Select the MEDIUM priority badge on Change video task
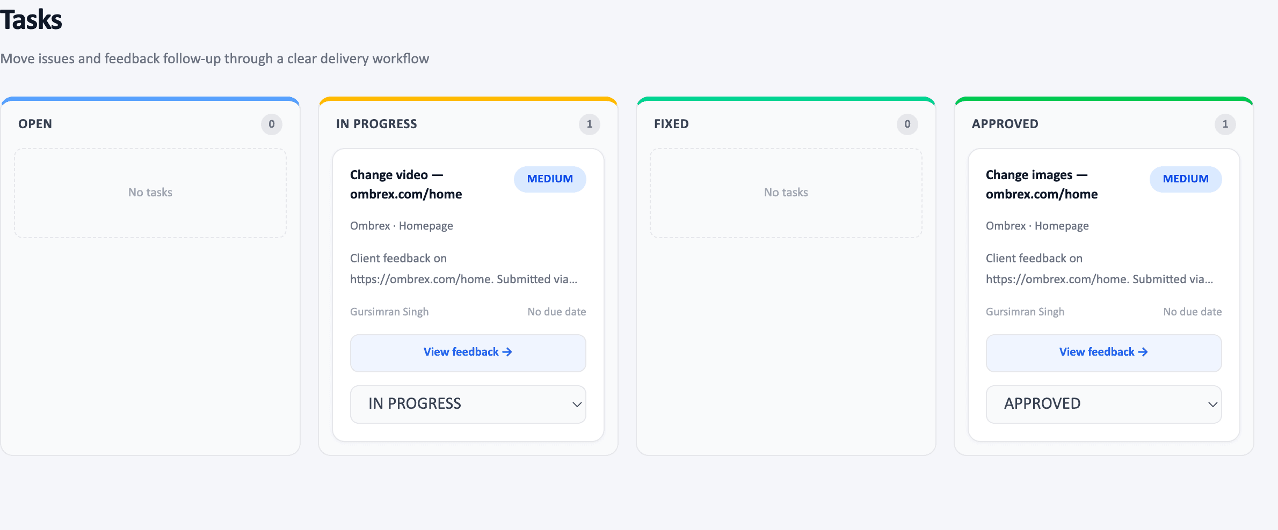 (550, 179)
